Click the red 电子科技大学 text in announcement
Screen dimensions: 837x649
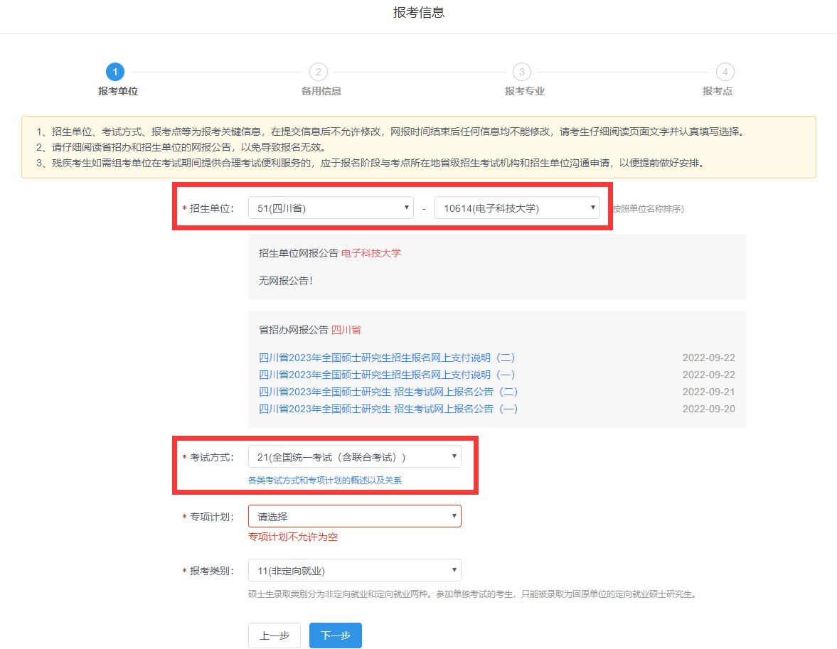[371, 253]
